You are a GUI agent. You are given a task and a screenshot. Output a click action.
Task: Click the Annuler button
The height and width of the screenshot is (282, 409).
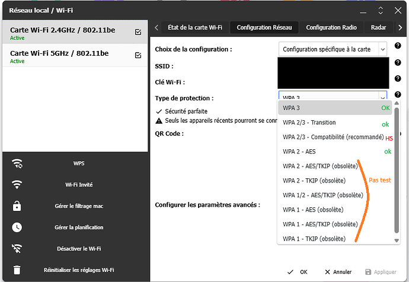338,272
